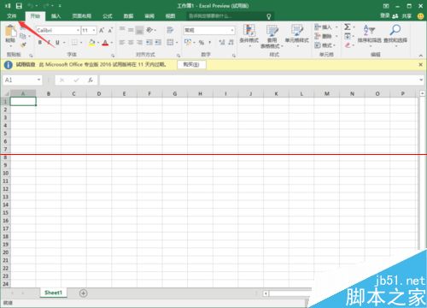Viewport: 427px width, 308px height.
Task: Open the fill color dropdown arrow
Action: [x=98, y=43]
